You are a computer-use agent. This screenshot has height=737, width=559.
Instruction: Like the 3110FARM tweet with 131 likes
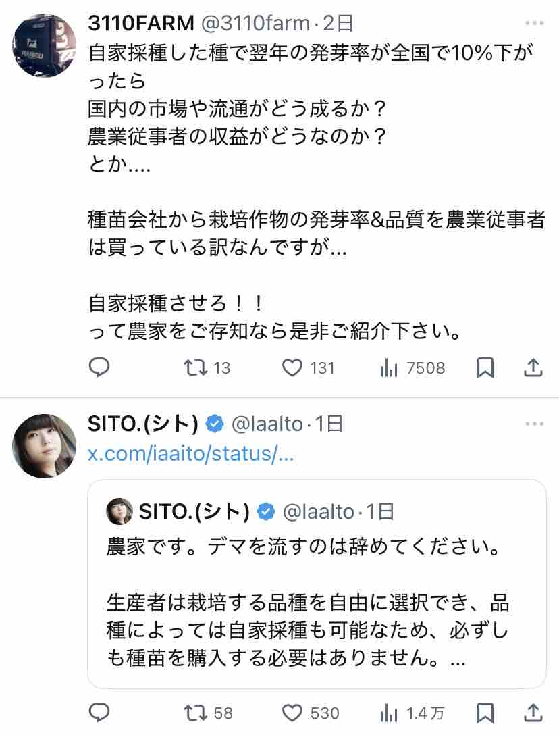[x=308, y=367]
